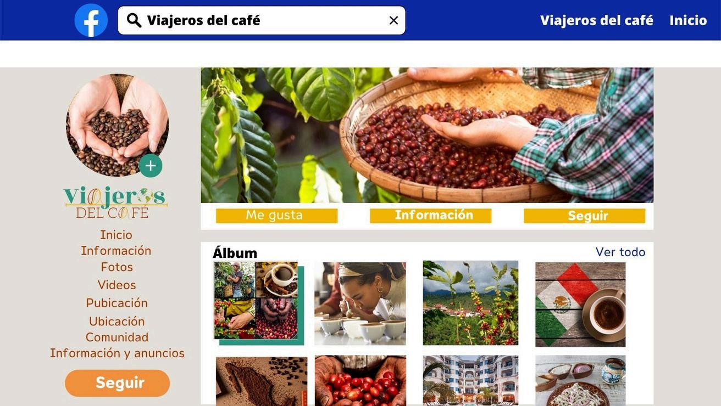721x406 pixels.
Task: Click the magnifying glass search icon
Action: [x=134, y=20]
